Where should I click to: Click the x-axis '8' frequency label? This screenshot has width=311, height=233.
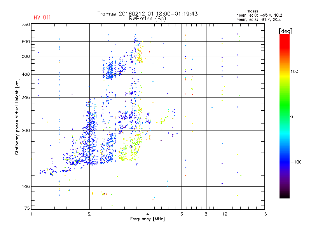(206, 214)
